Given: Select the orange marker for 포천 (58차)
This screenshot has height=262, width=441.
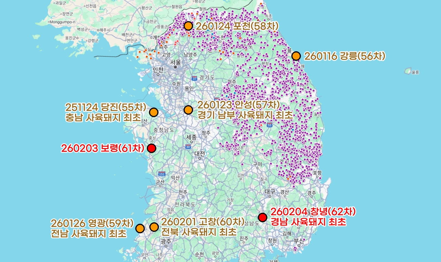Looking at the screenshot, I should 188,26.
